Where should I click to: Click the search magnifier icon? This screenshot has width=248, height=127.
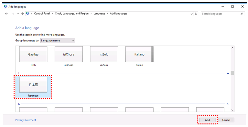coord(242,14)
